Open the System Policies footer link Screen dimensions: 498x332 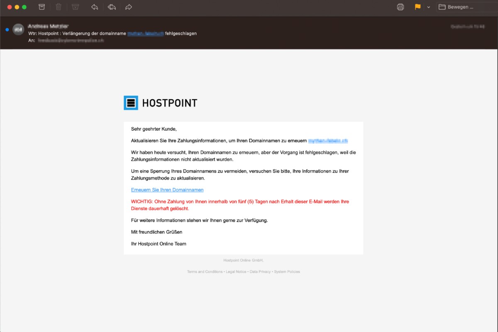pos(287,272)
